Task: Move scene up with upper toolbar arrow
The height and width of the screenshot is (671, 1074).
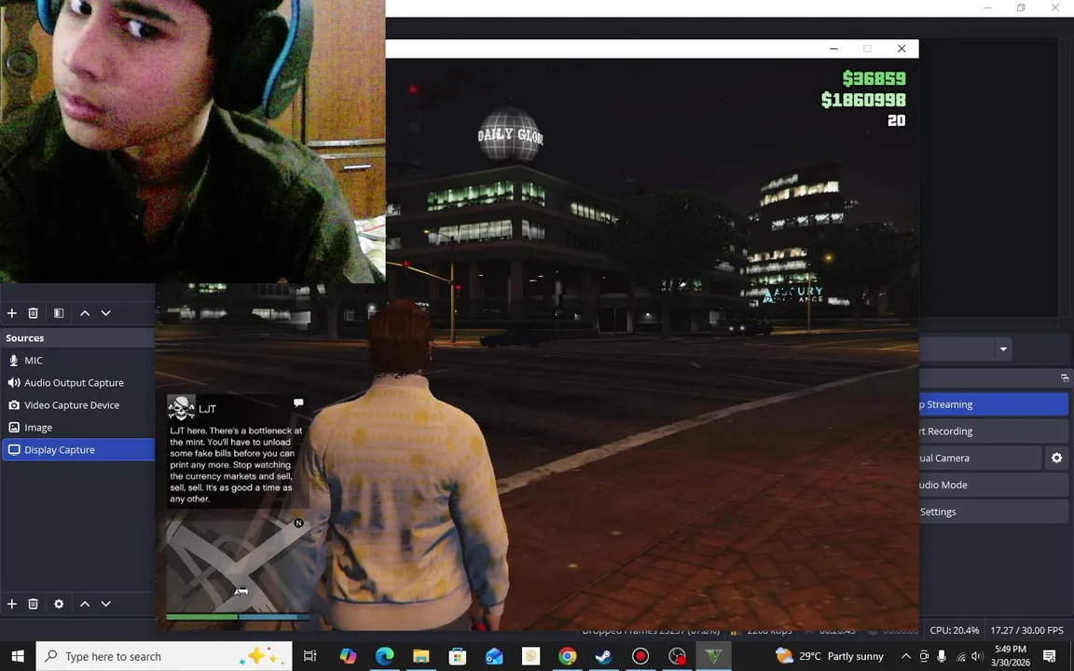Action: [85, 313]
